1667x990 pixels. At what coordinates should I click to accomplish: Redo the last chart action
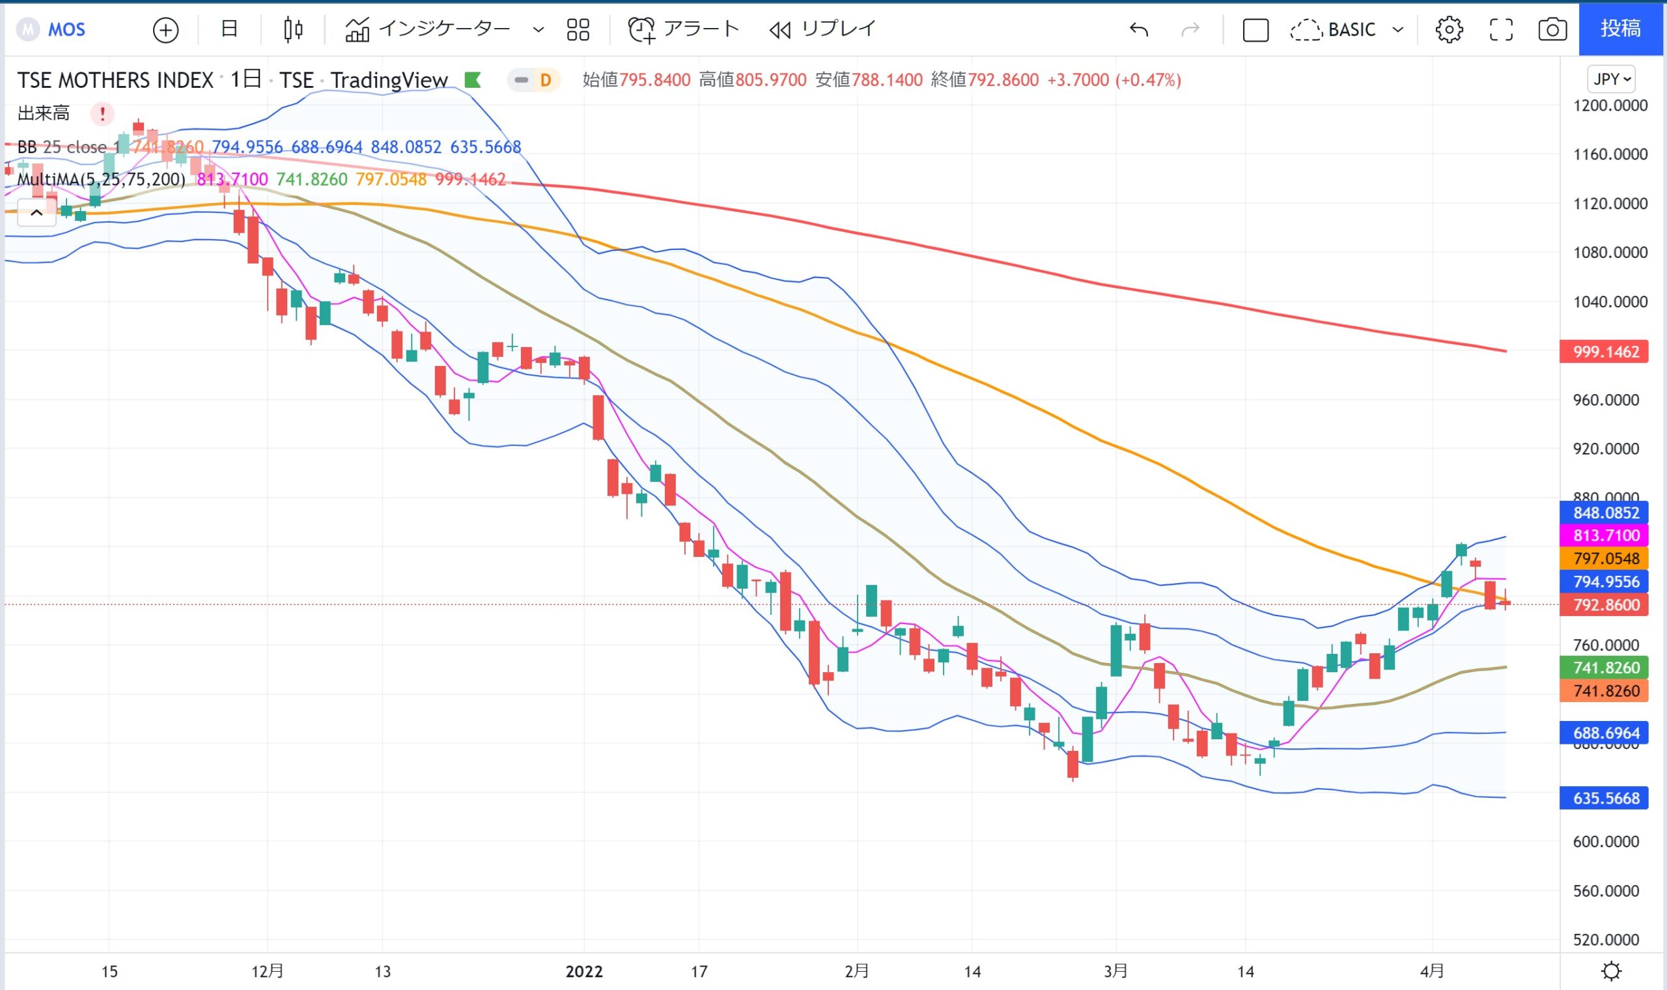(x=1190, y=29)
